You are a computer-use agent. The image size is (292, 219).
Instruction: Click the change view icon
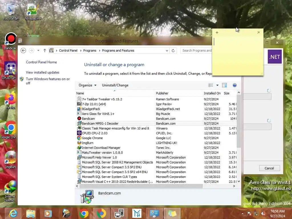211,85
